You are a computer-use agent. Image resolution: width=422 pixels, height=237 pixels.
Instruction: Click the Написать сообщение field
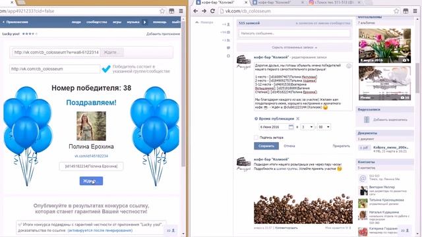click(295, 34)
